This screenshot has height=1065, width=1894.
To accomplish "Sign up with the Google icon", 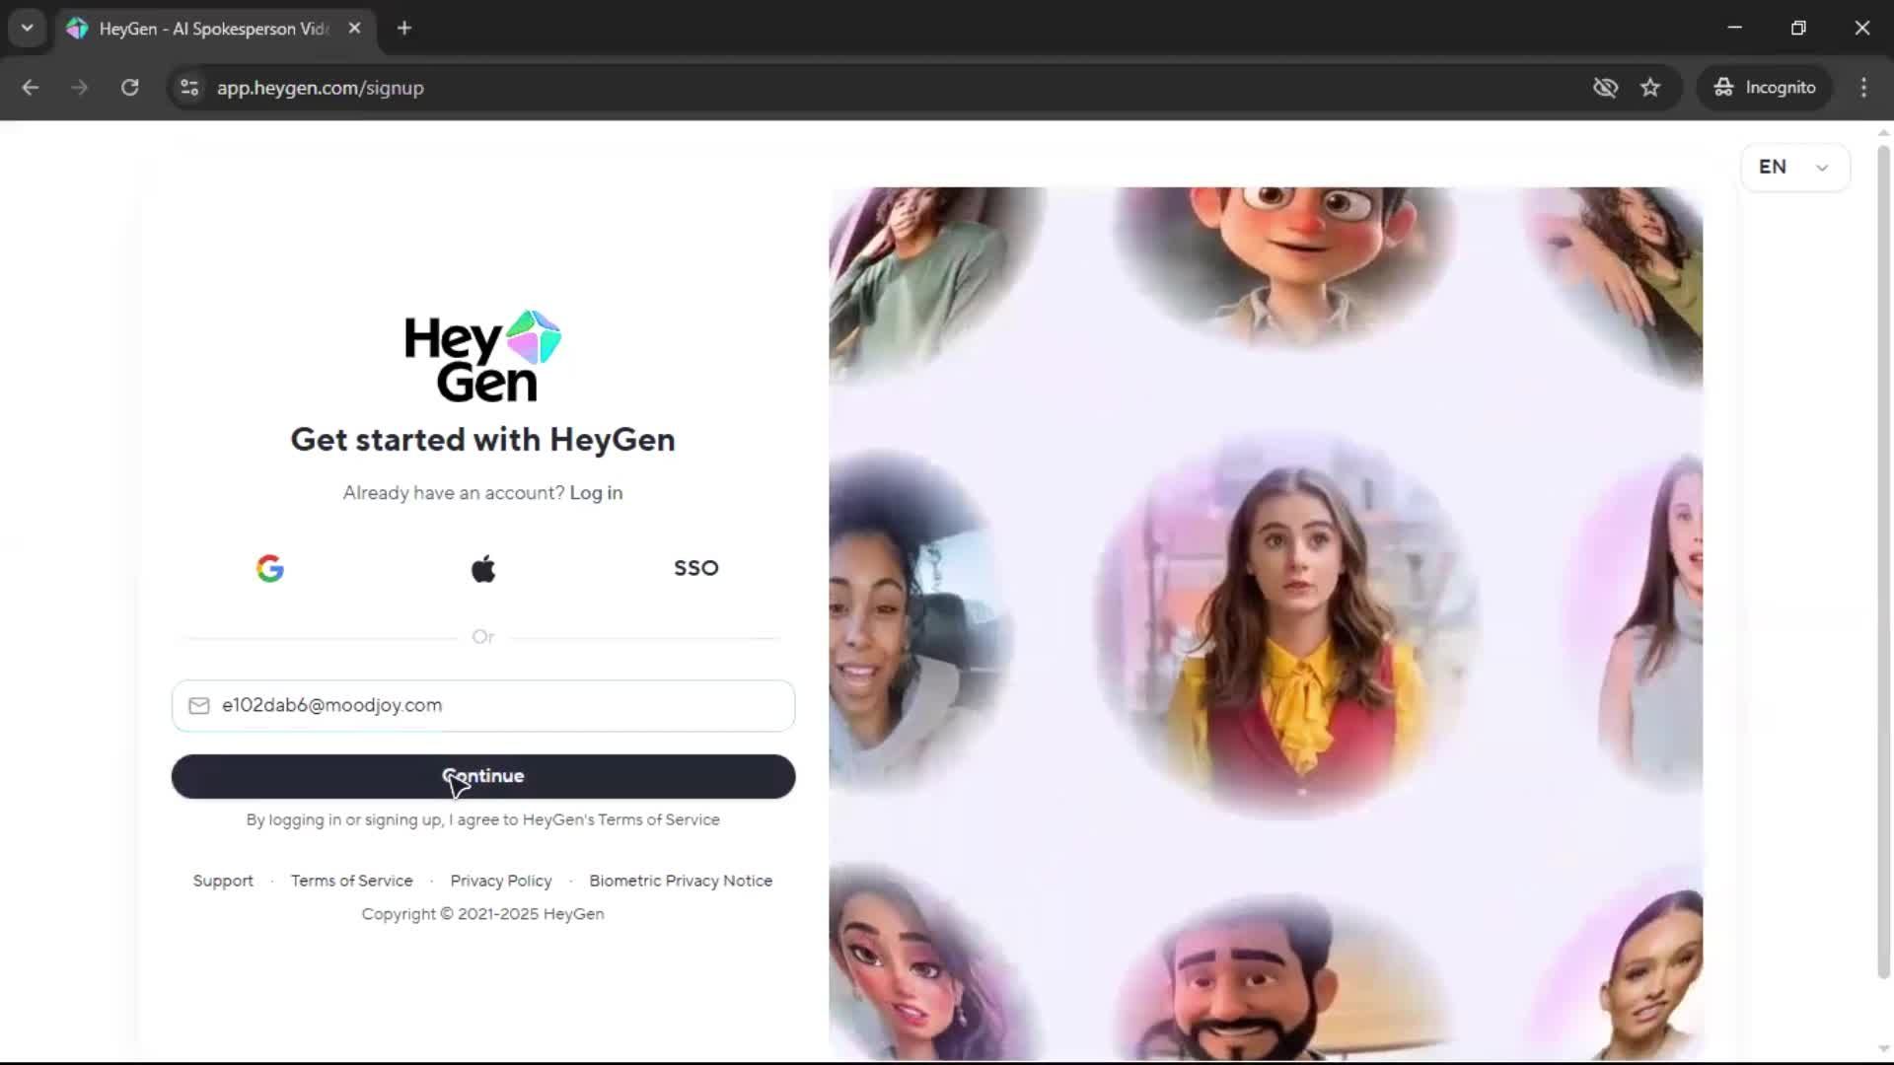I will (x=269, y=568).
